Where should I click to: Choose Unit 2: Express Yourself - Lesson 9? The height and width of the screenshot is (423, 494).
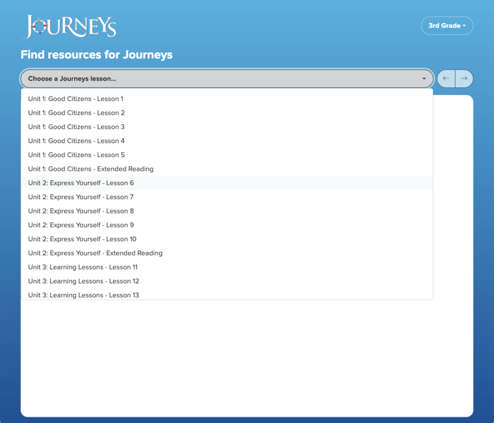point(227,225)
